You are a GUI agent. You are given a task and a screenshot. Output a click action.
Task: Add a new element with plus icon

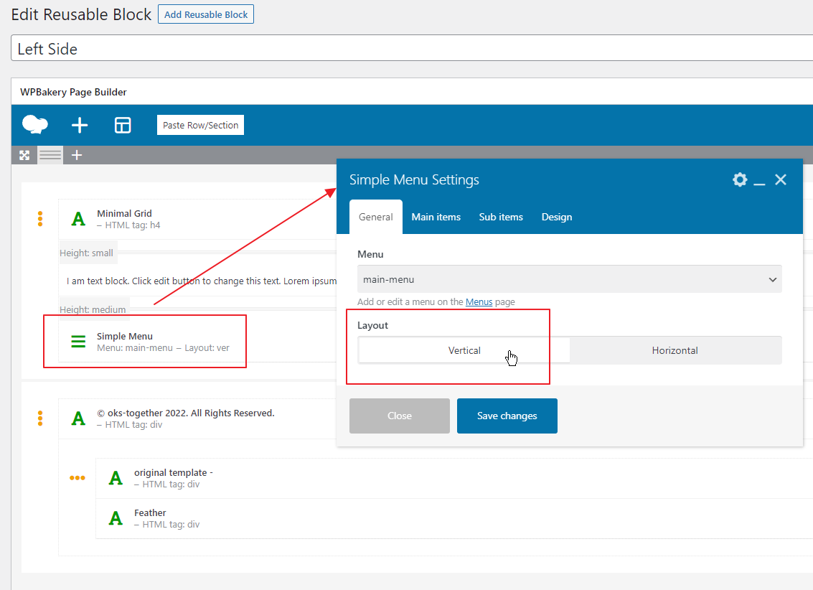click(80, 125)
